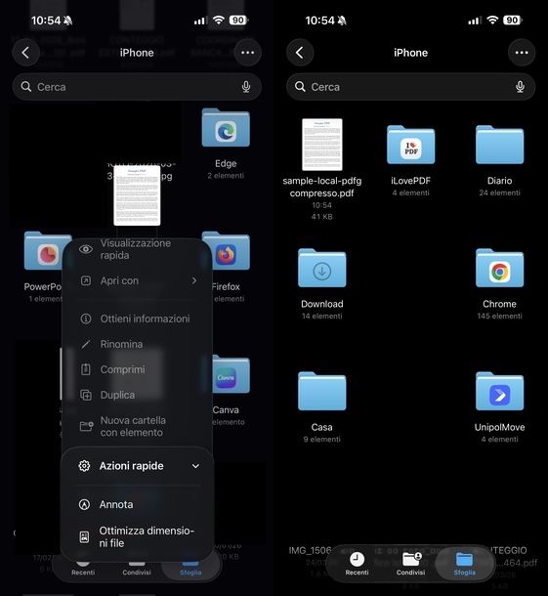The image size is (548, 596).
Task: Tap back arrow in right iPhone screen
Action: [x=300, y=53]
